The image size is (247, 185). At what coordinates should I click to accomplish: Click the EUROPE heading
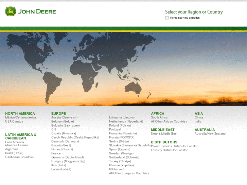58,113
